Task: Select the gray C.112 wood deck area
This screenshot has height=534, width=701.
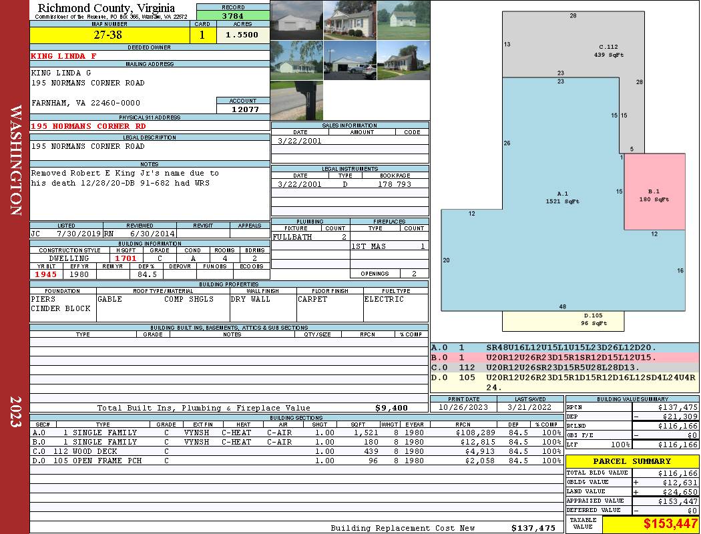Action: [588, 47]
